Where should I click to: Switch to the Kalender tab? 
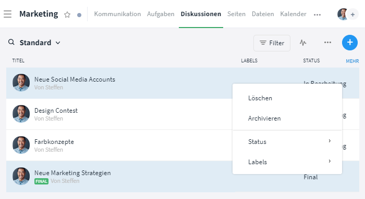[293, 14]
